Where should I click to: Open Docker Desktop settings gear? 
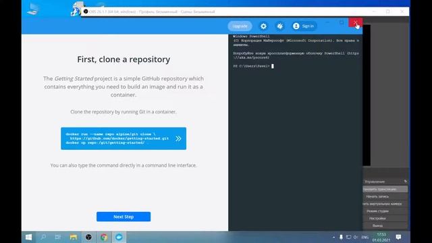tap(264, 26)
